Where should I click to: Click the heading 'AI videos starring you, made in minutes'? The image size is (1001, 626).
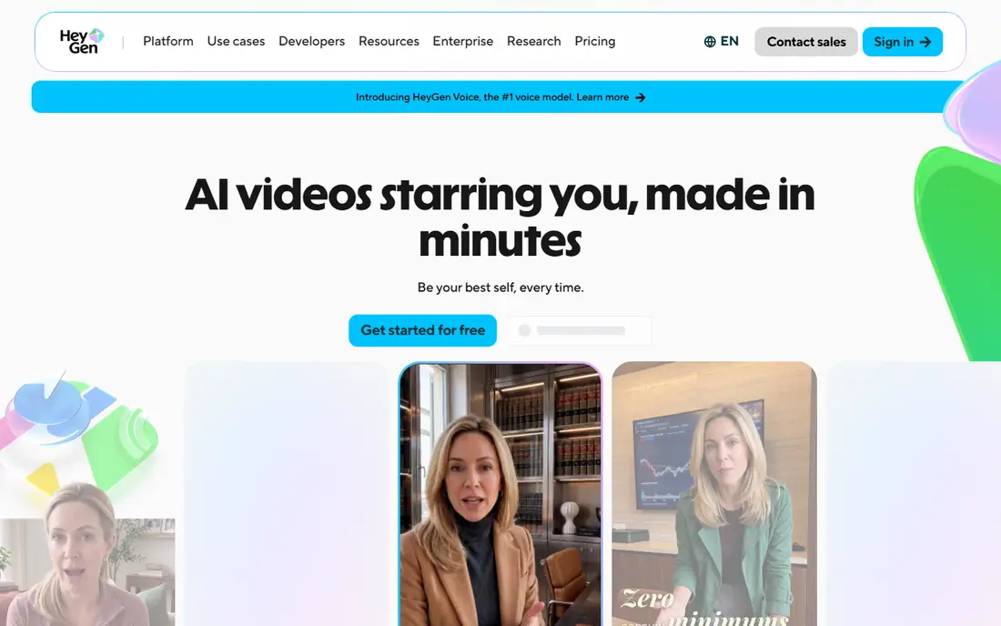click(x=500, y=217)
